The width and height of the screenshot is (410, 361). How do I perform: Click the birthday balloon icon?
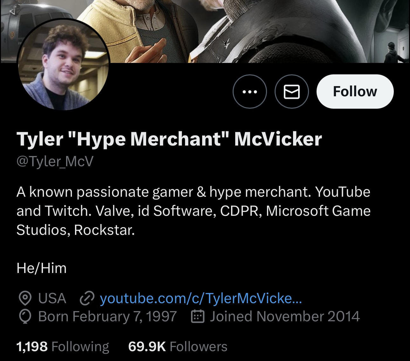click(x=25, y=317)
